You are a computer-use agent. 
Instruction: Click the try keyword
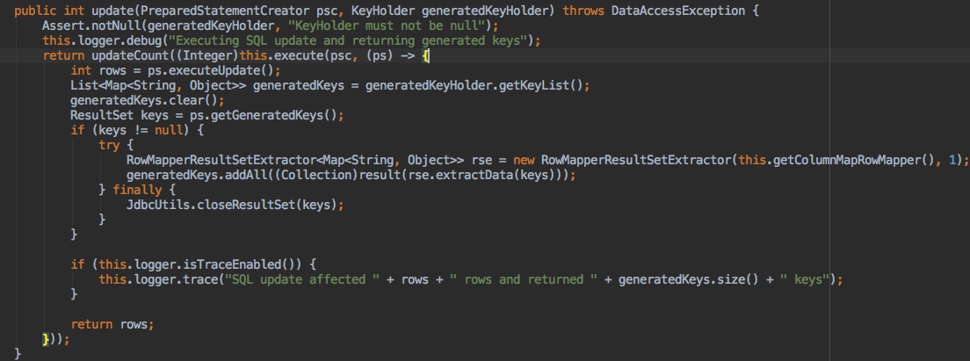[109, 145]
